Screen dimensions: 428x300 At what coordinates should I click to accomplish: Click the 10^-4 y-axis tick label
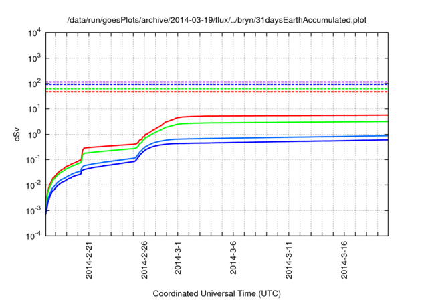(x=32, y=236)
